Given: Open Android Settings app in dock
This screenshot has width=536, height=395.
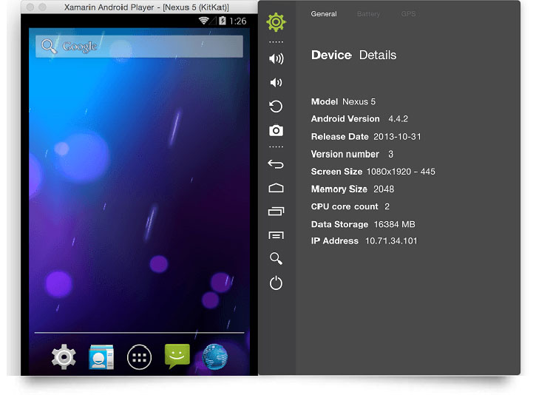Looking at the screenshot, I should click(64, 357).
